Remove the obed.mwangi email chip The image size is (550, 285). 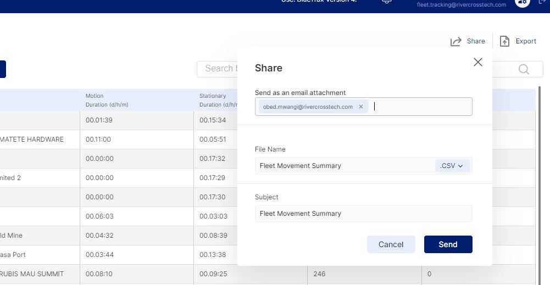(x=361, y=107)
